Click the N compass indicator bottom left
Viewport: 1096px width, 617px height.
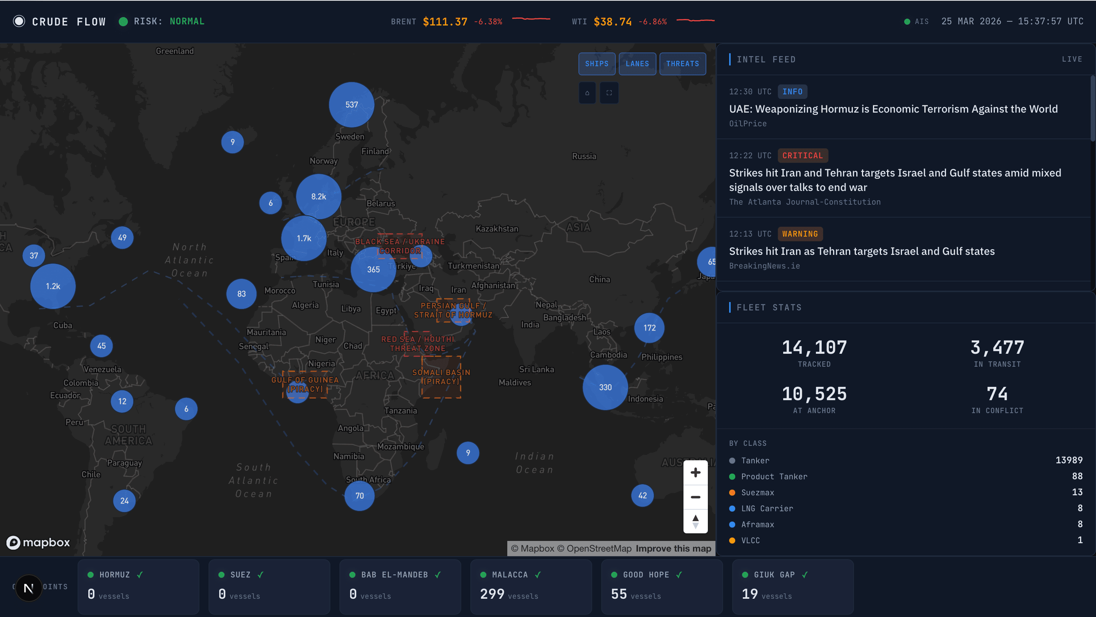point(29,588)
